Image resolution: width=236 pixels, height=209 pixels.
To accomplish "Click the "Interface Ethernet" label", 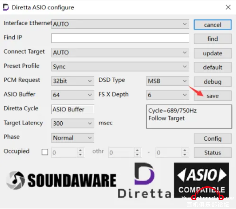I will point(28,23).
